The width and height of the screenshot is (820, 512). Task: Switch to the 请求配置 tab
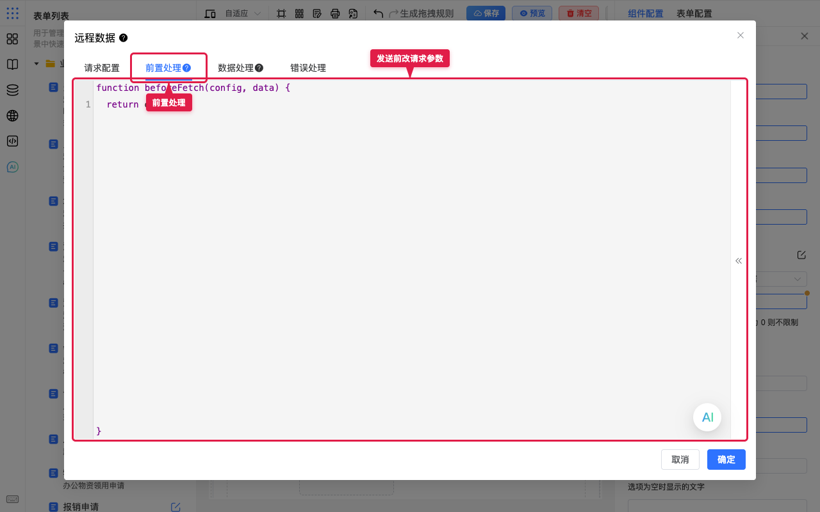pos(102,68)
